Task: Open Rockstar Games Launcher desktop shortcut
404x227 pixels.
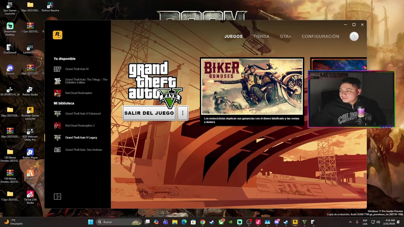Action: [30, 113]
